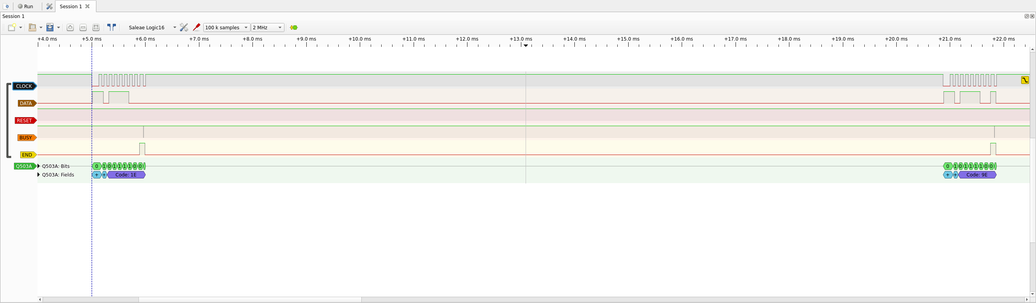The height and width of the screenshot is (303, 1036).
Task: Click the Zoom Out icon
Action: 83,27
